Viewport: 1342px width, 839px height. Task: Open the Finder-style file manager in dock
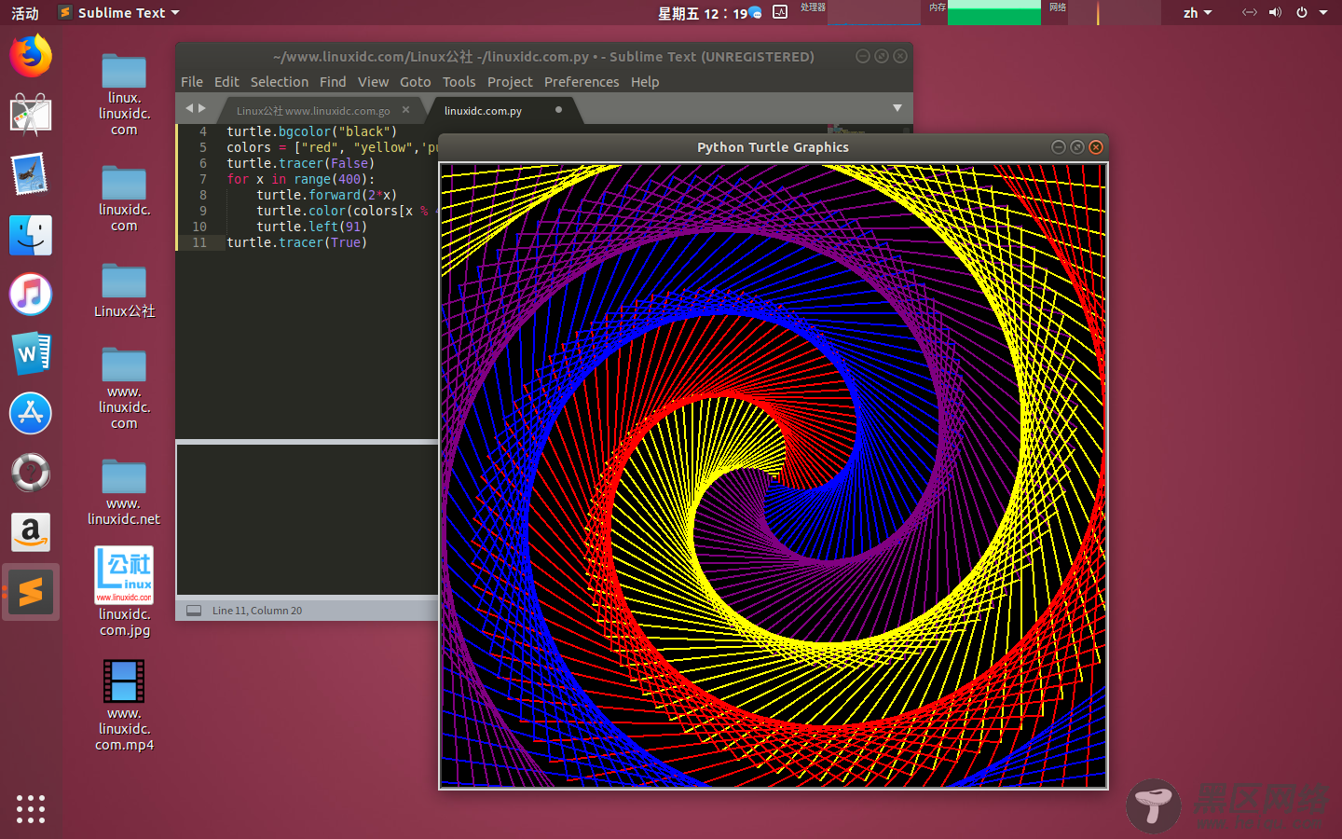click(31, 235)
